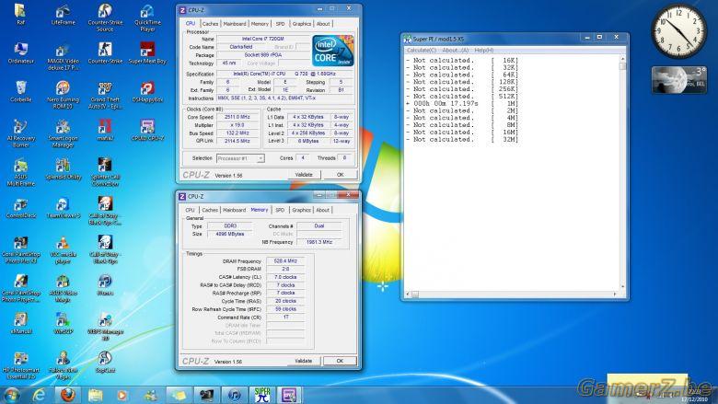Select Corel PaintShop Photo Pro X3 icon
Viewport: 718px width, 404px height.
coord(20,249)
